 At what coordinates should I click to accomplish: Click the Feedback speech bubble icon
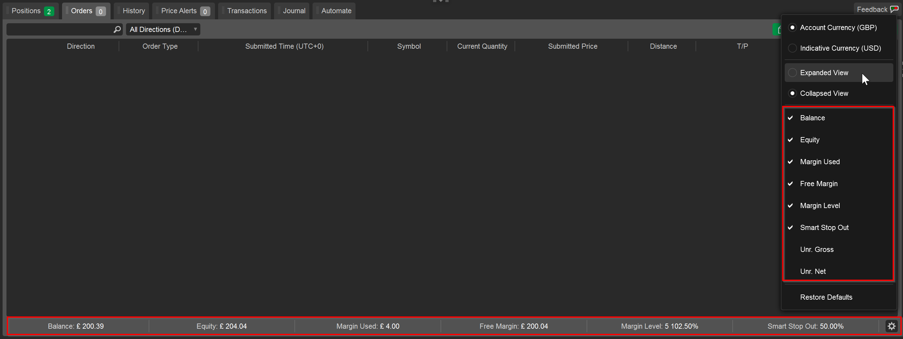coord(894,9)
